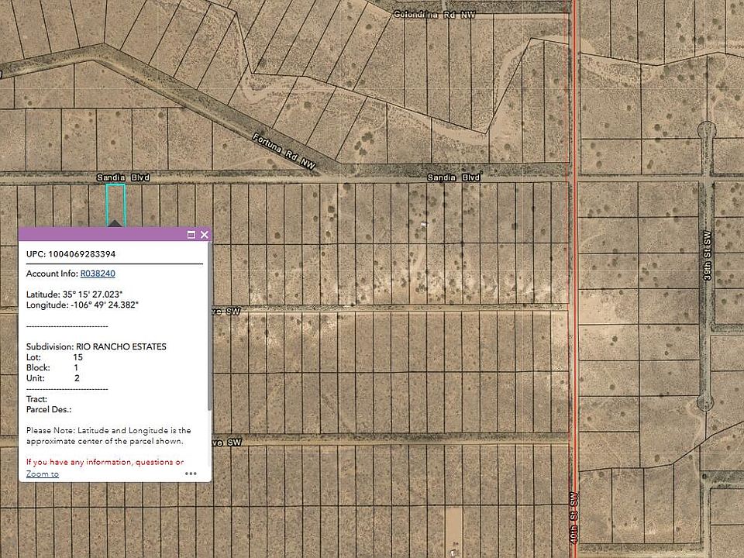Viewport: 744px width, 558px height.
Task: Close the parcel information popup
Action: (x=204, y=234)
